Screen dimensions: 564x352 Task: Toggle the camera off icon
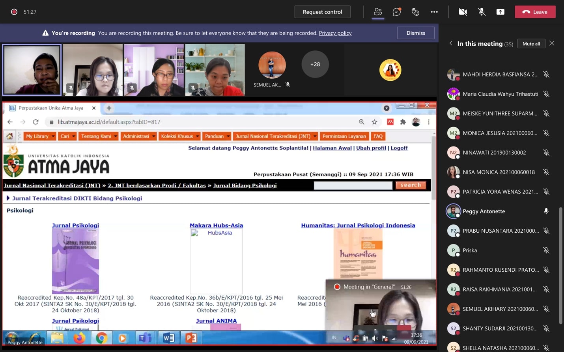click(x=463, y=12)
